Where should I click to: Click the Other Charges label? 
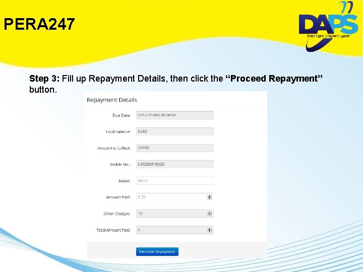[x=117, y=214]
